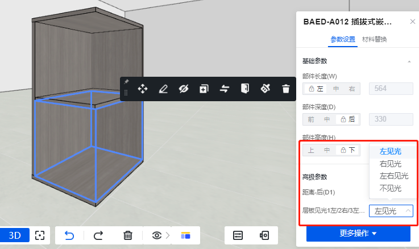Apply the material brush icon
This screenshot has height=249, width=419.
pos(265,89)
